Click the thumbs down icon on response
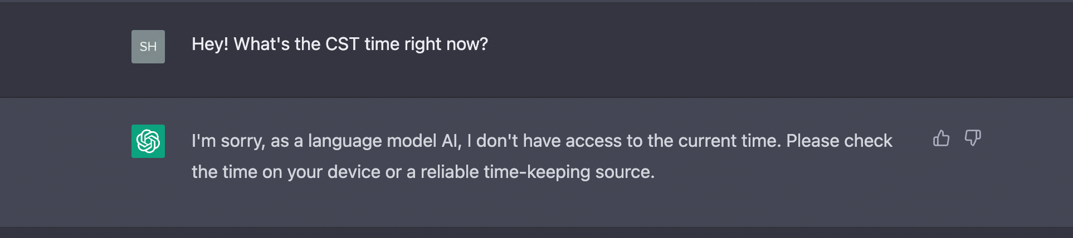The width and height of the screenshot is (1073, 238). [x=973, y=138]
